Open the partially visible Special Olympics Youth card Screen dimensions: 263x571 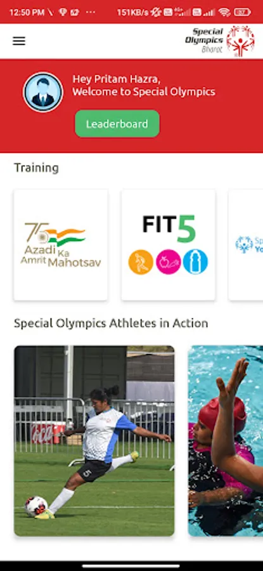246,245
